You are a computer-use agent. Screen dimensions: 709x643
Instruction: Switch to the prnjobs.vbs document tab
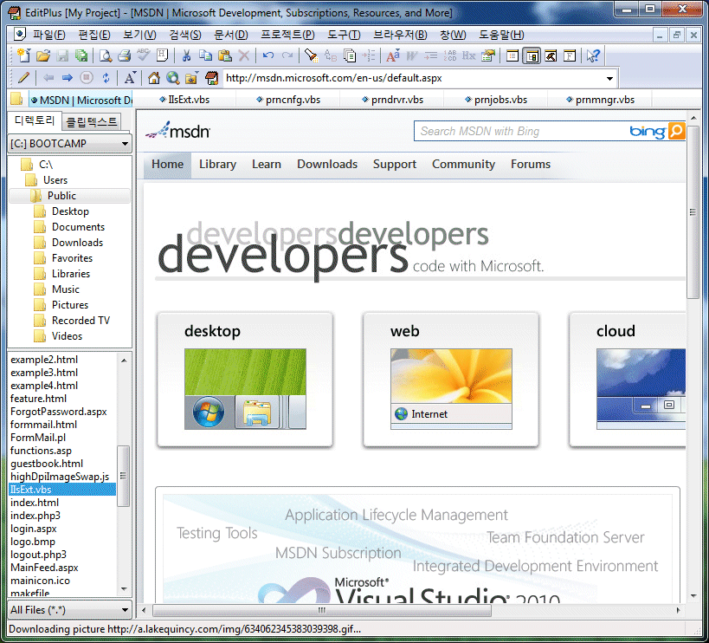click(x=496, y=100)
